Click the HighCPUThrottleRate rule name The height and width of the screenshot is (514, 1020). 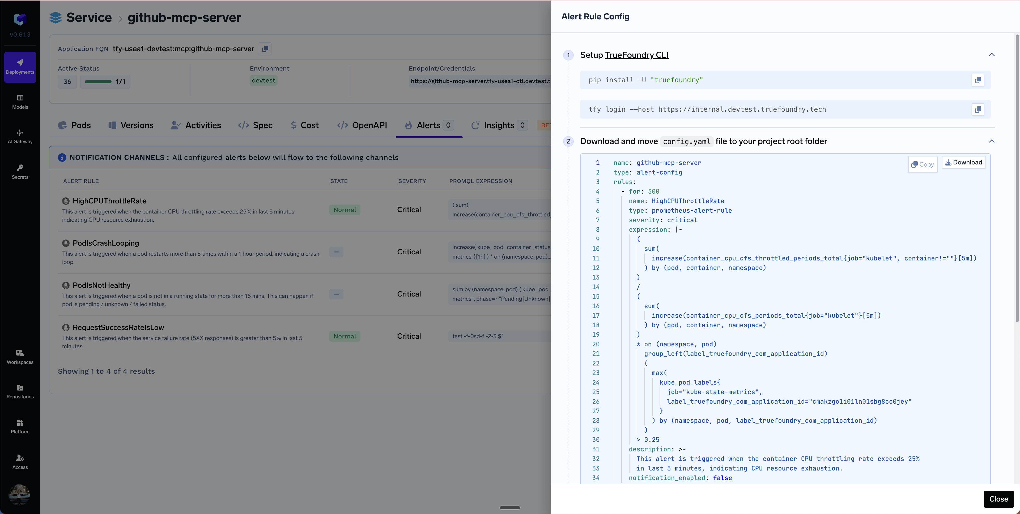point(109,201)
